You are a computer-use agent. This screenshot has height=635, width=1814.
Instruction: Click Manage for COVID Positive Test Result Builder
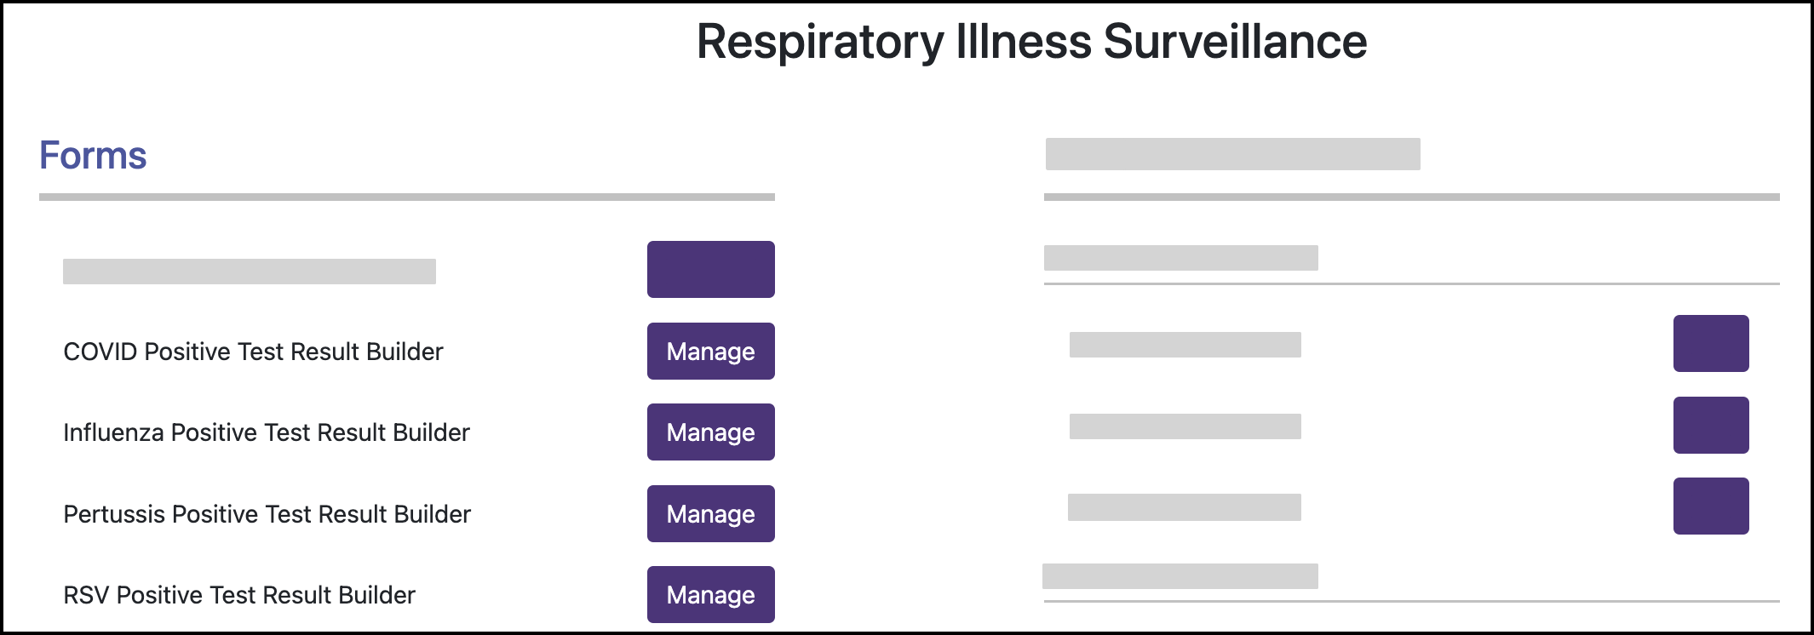(x=710, y=352)
